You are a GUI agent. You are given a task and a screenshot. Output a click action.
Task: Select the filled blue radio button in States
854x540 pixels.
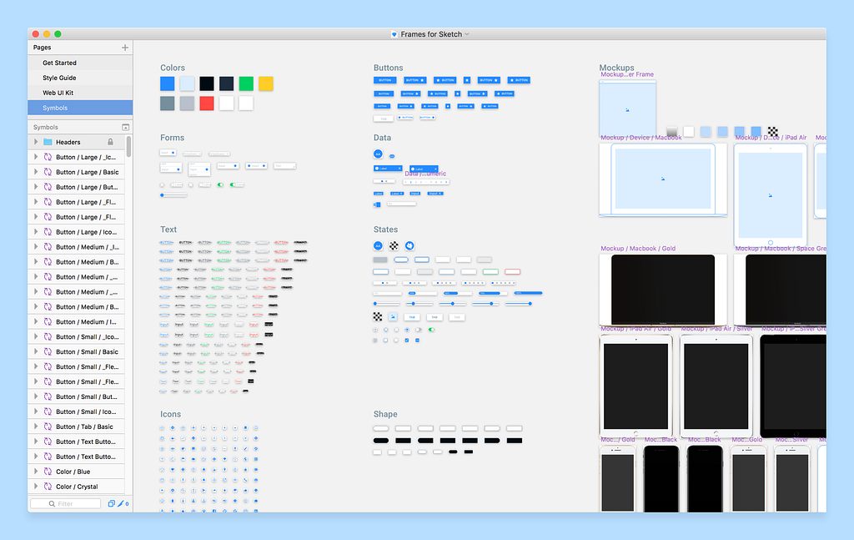pos(407,330)
